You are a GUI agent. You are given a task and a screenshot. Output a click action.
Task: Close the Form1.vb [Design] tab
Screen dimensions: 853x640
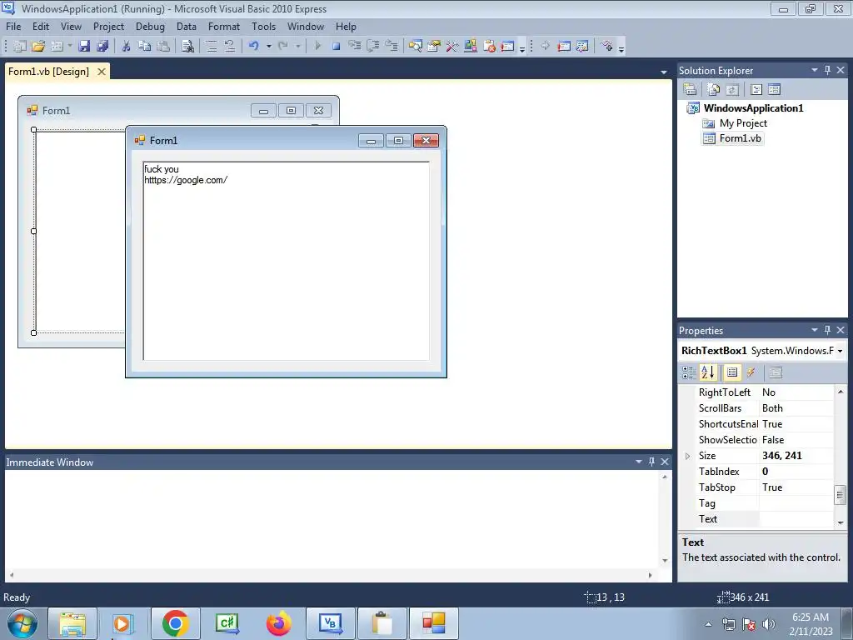(x=101, y=72)
